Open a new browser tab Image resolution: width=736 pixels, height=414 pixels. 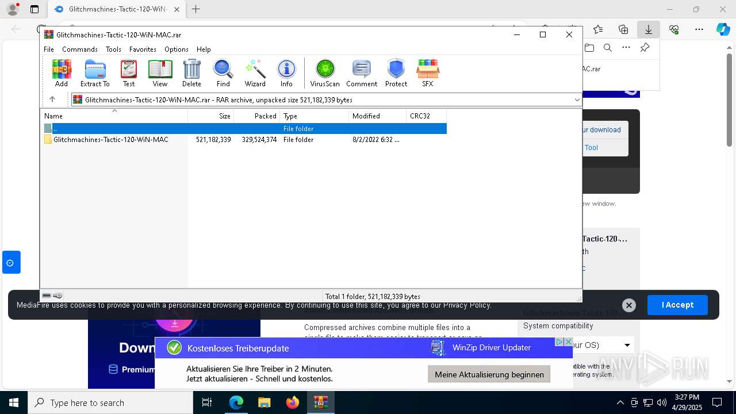[196, 9]
